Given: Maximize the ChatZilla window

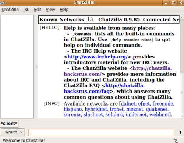Looking at the screenshot, I should [x=173, y=3].
